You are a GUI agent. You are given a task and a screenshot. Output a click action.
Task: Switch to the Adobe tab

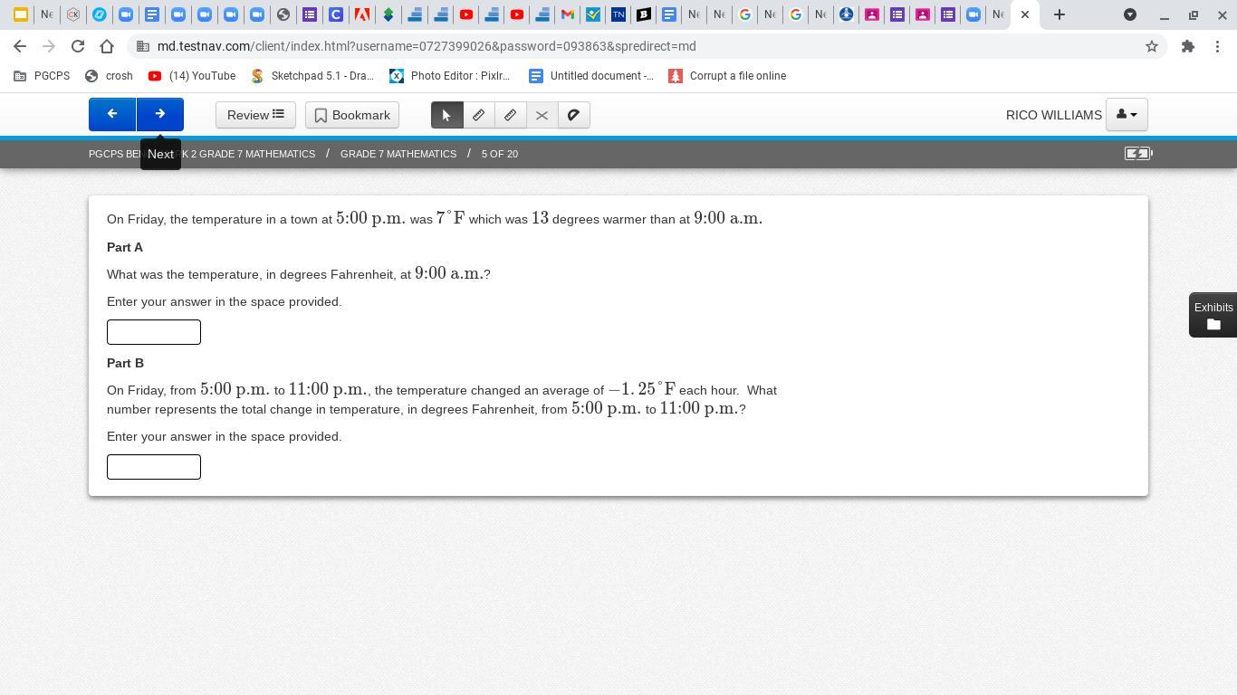click(x=362, y=14)
